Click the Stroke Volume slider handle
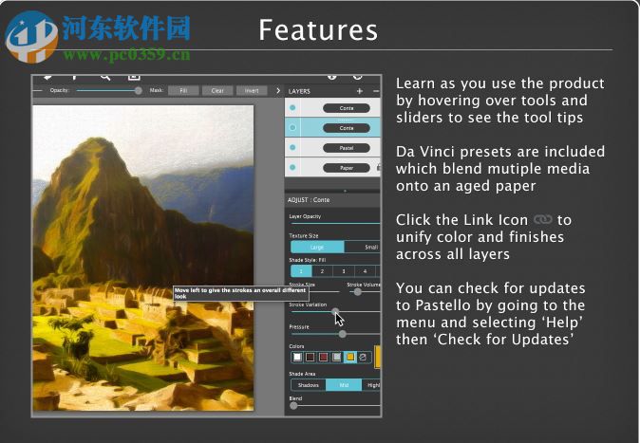640x443 pixels. (358, 291)
